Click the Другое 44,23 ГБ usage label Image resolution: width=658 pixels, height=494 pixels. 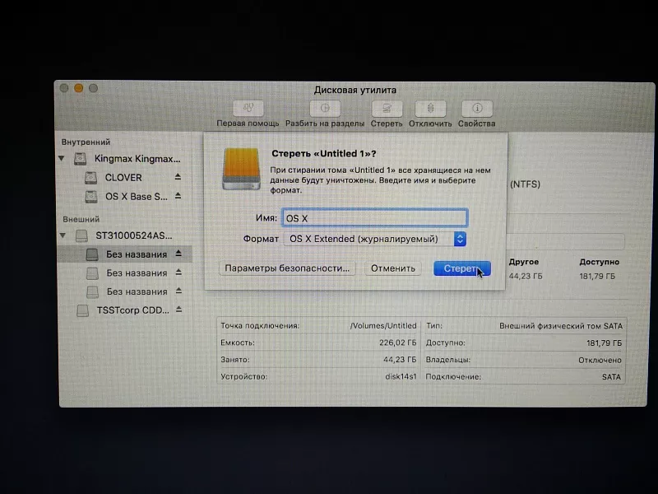click(x=525, y=269)
